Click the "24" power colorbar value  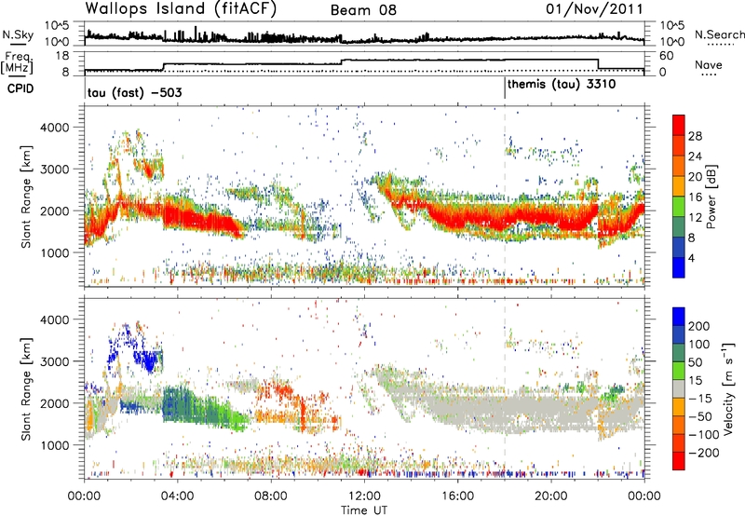695,156
